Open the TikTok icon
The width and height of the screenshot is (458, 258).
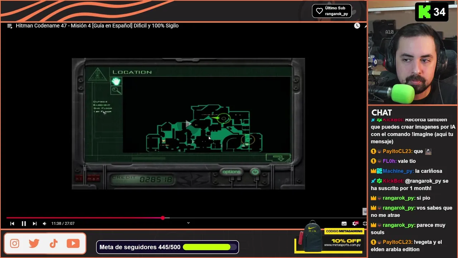(x=54, y=244)
